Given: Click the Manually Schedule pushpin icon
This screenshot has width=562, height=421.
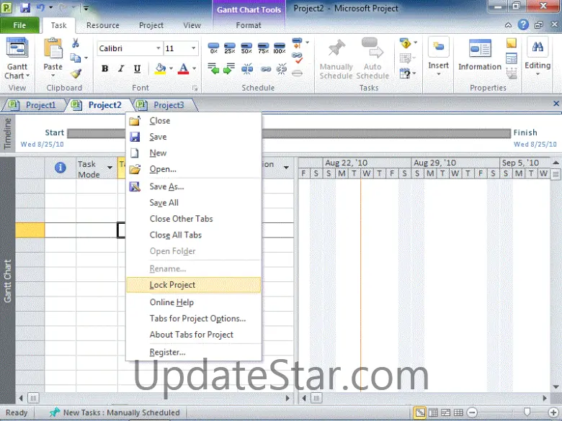Looking at the screenshot, I should pos(336,48).
